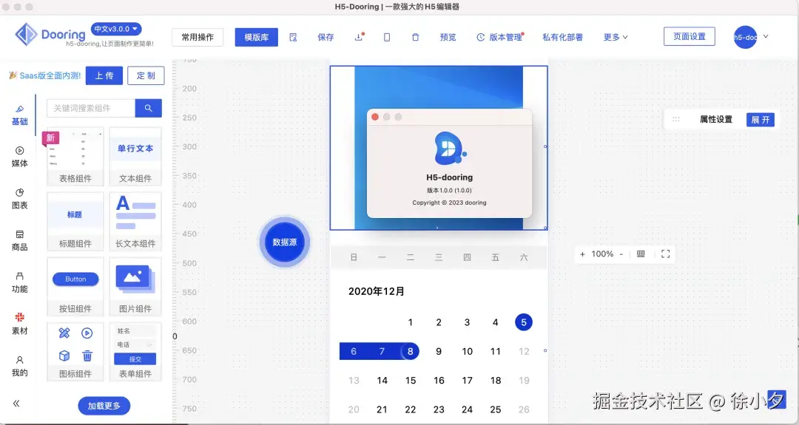
Task: Click the 100% zoom percentage value
Action: pyautogui.click(x=602, y=254)
